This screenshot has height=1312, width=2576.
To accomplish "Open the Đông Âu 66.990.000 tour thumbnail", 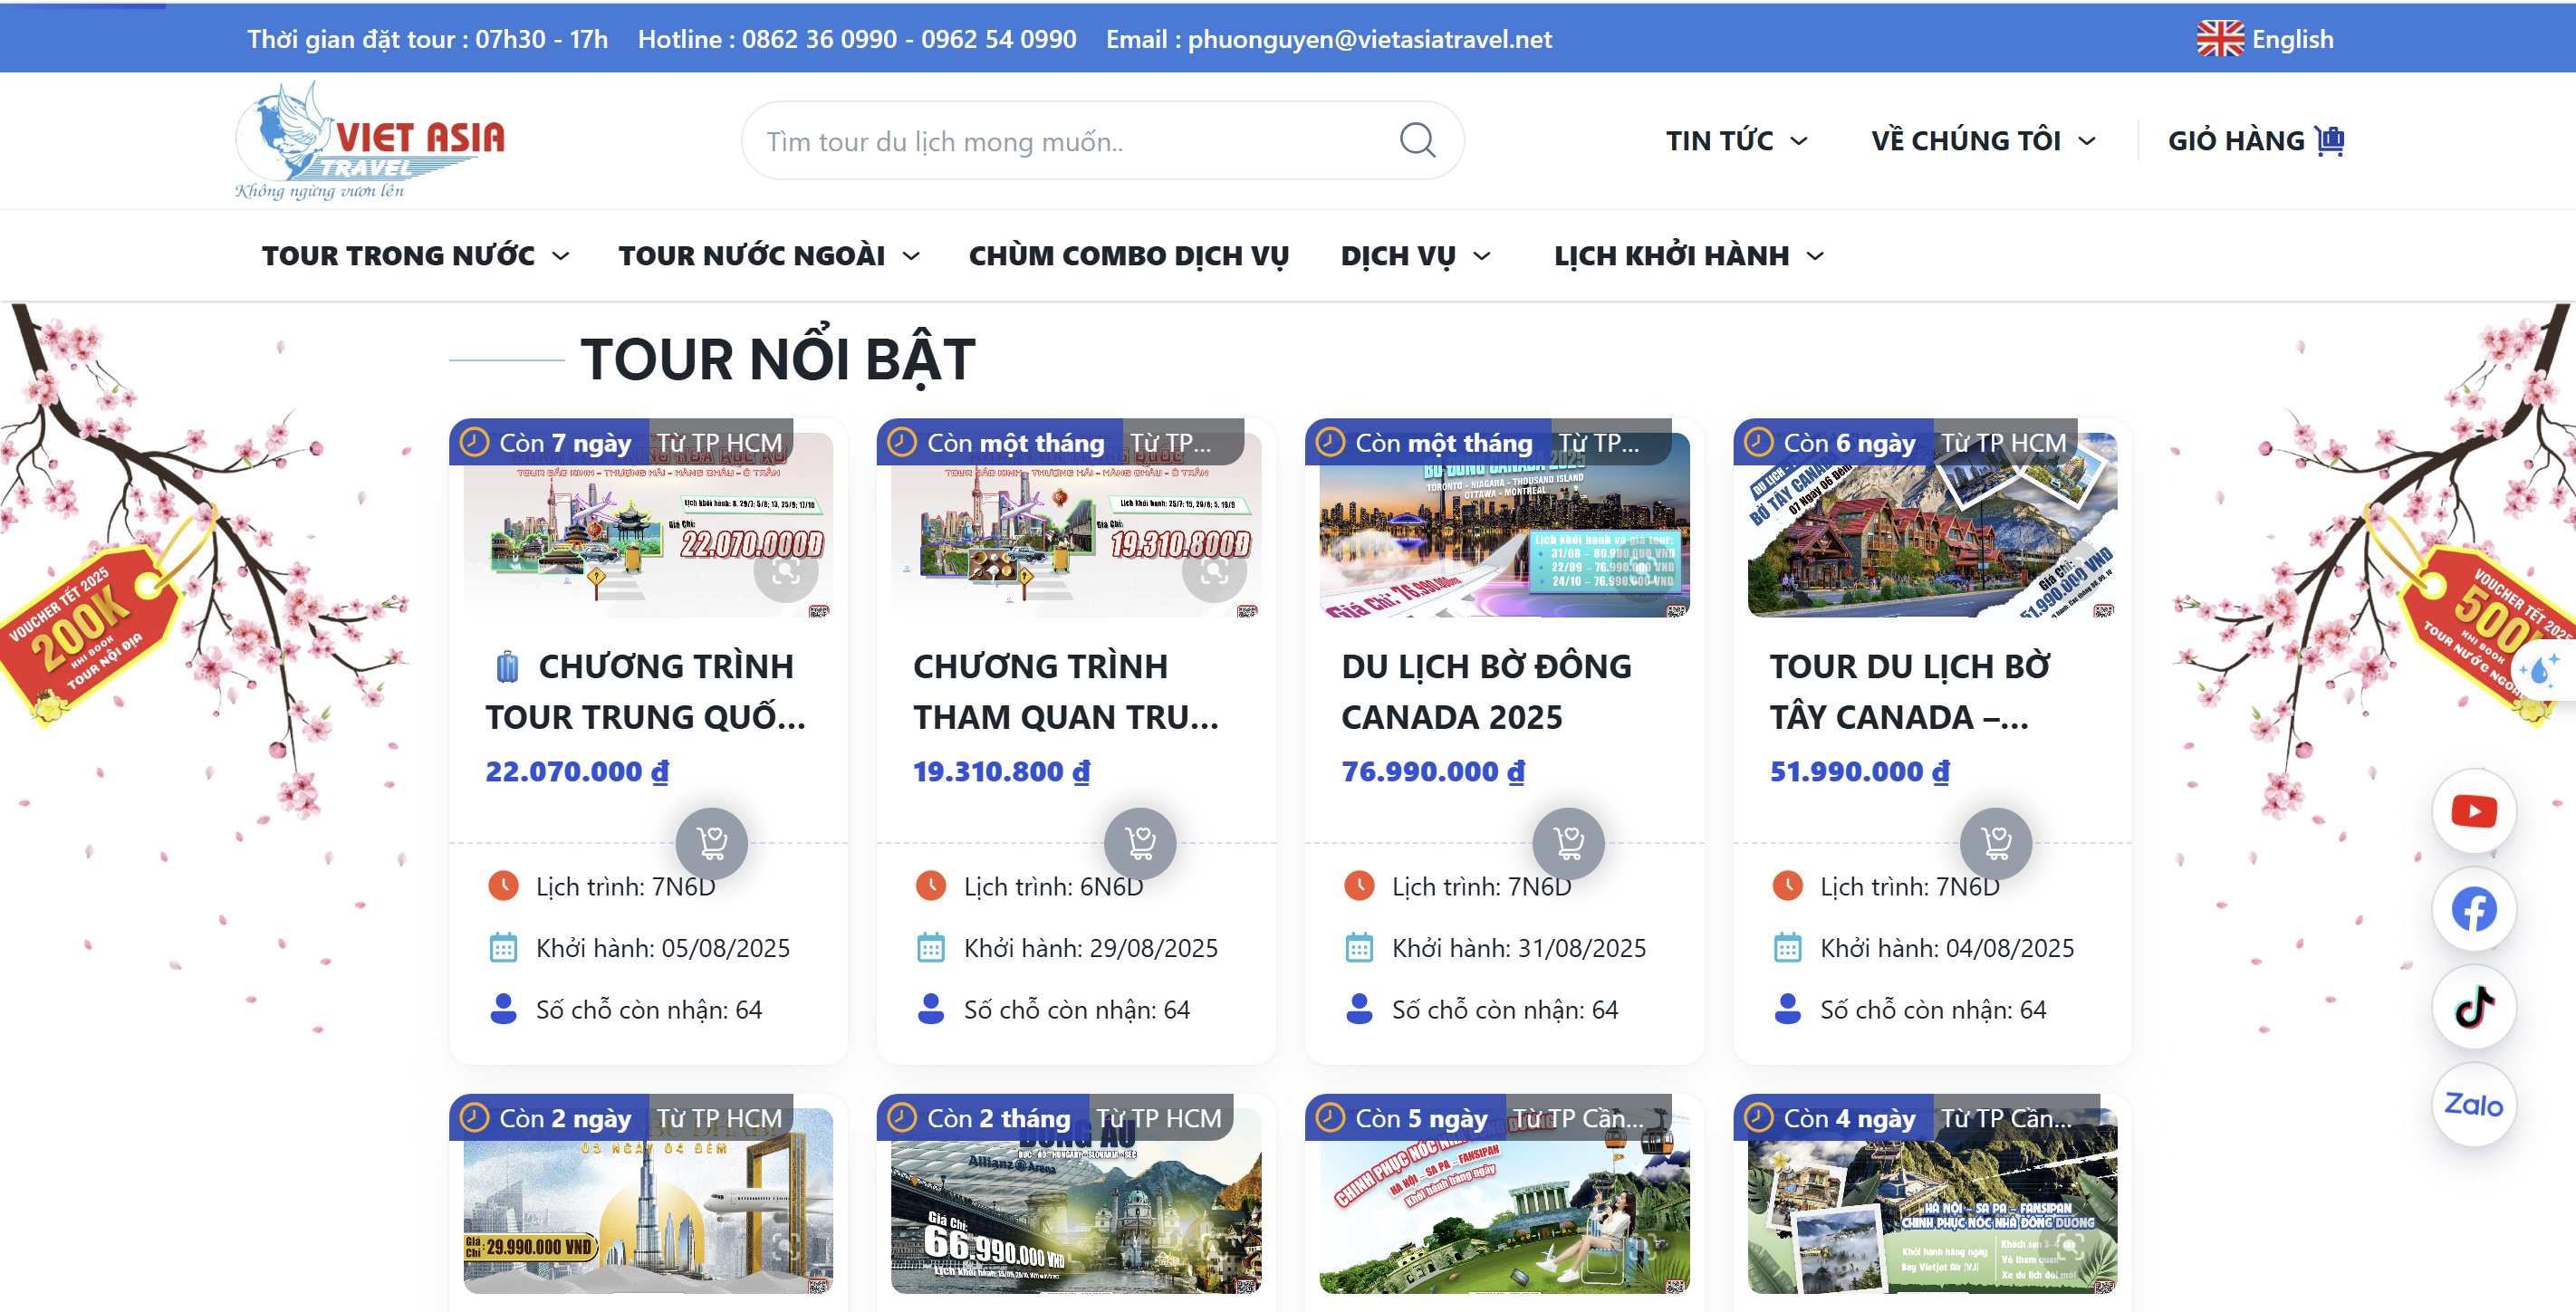I will click(1076, 1200).
